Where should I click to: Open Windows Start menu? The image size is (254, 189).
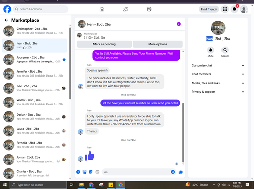coord(5,185)
